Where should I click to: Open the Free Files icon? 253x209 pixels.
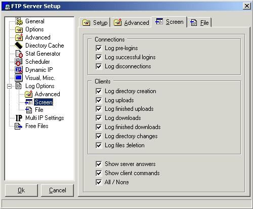(x=19, y=126)
